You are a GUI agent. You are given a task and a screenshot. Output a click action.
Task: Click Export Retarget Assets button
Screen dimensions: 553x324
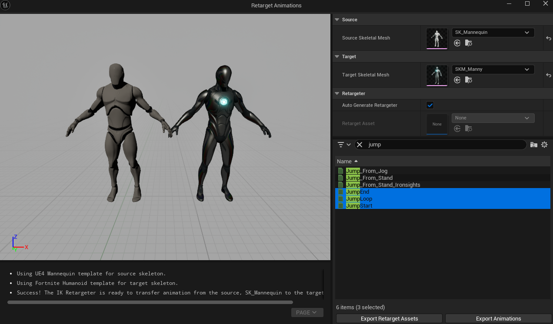[389, 319]
